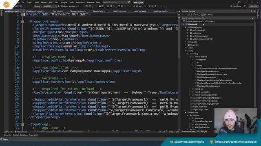Select MauiApp4.GlobalUsings.g.cs file
This screenshot has height=146, width=261.
point(208,86)
